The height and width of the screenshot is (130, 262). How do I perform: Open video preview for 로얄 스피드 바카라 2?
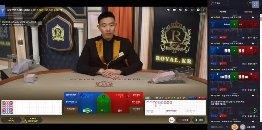[253, 95]
